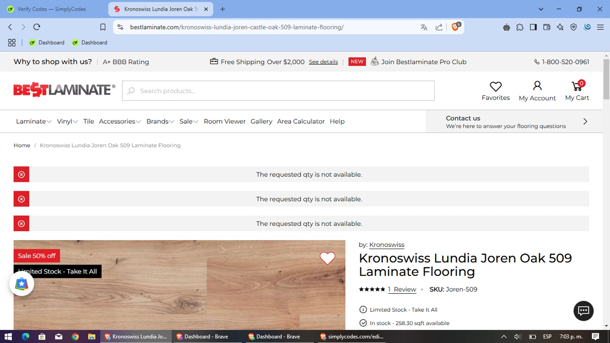Add product to favorites with heart on image
This screenshot has width=610, height=343.
pyautogui.click(x=327, y=258)
